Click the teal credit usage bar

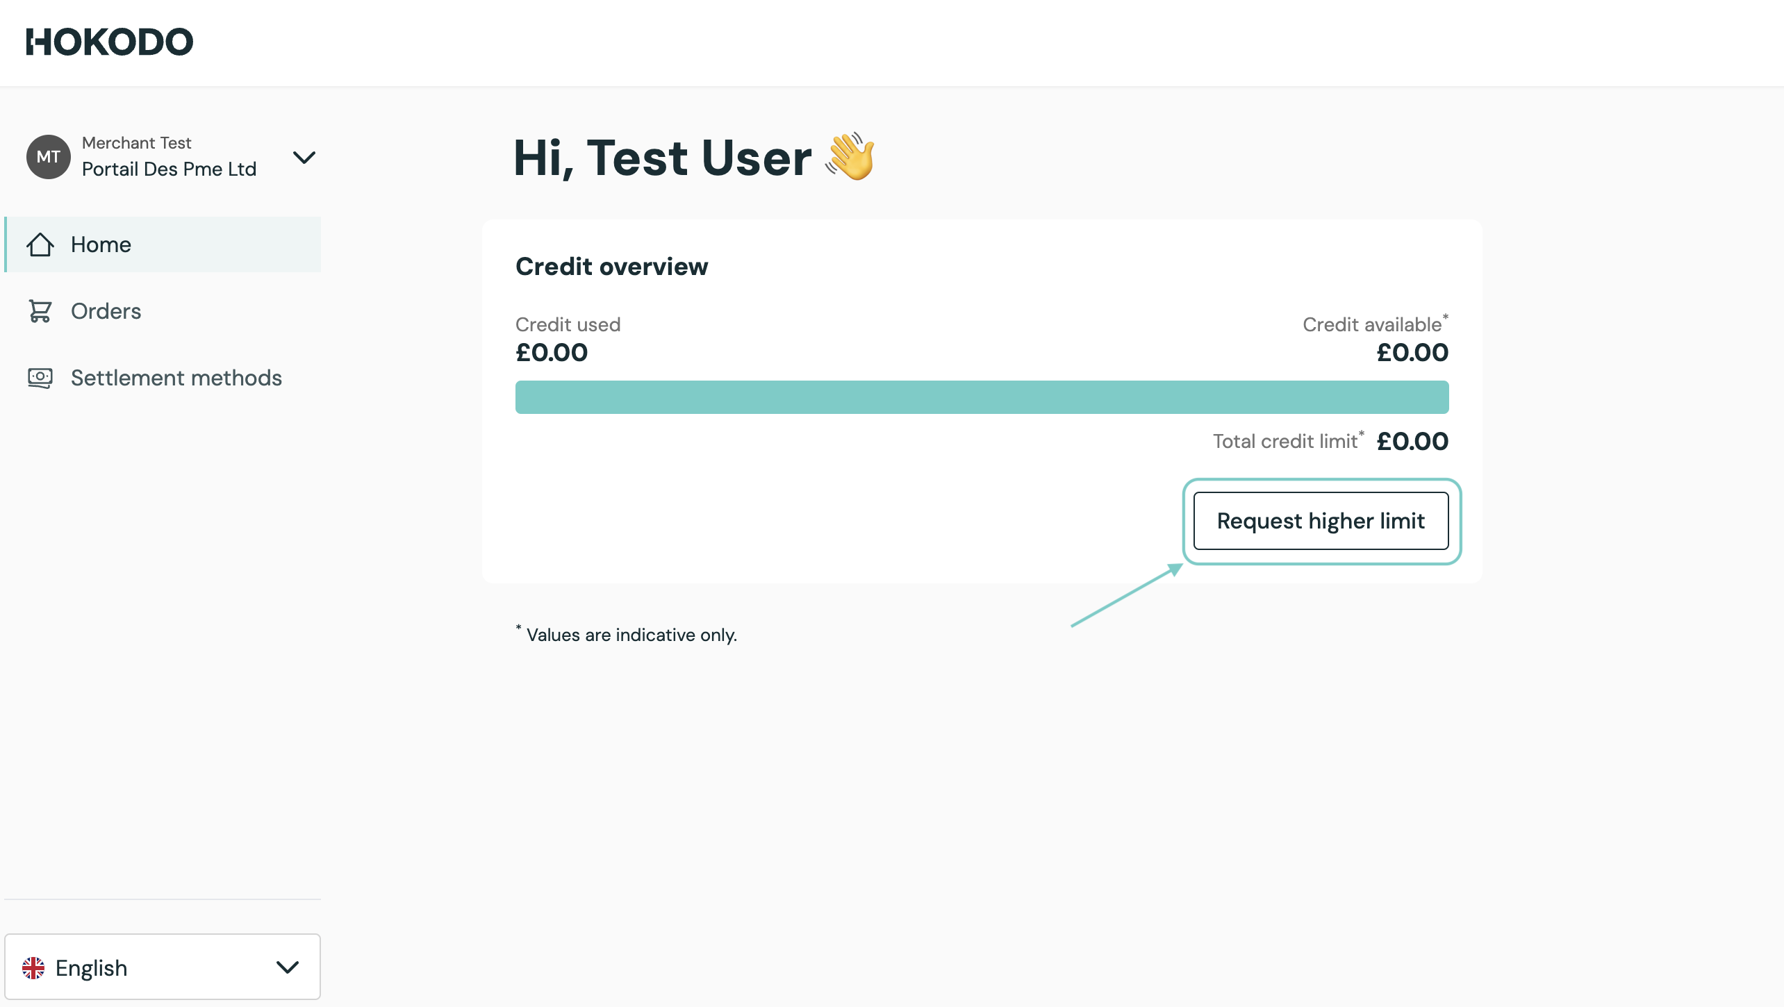(982, 397)
